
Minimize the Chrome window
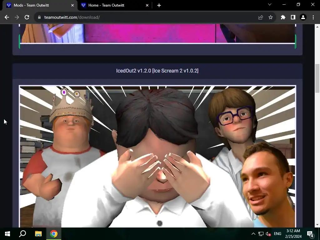tap(284, 4)
